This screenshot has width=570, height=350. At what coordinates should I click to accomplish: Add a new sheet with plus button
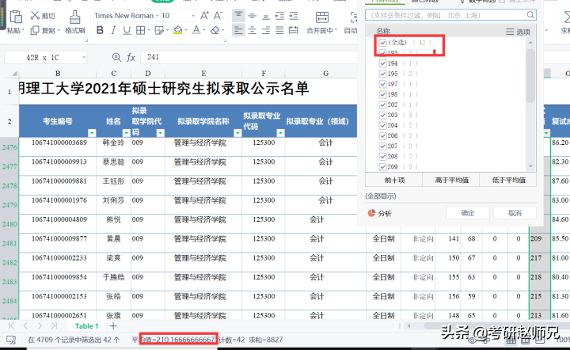pos(113,326)
